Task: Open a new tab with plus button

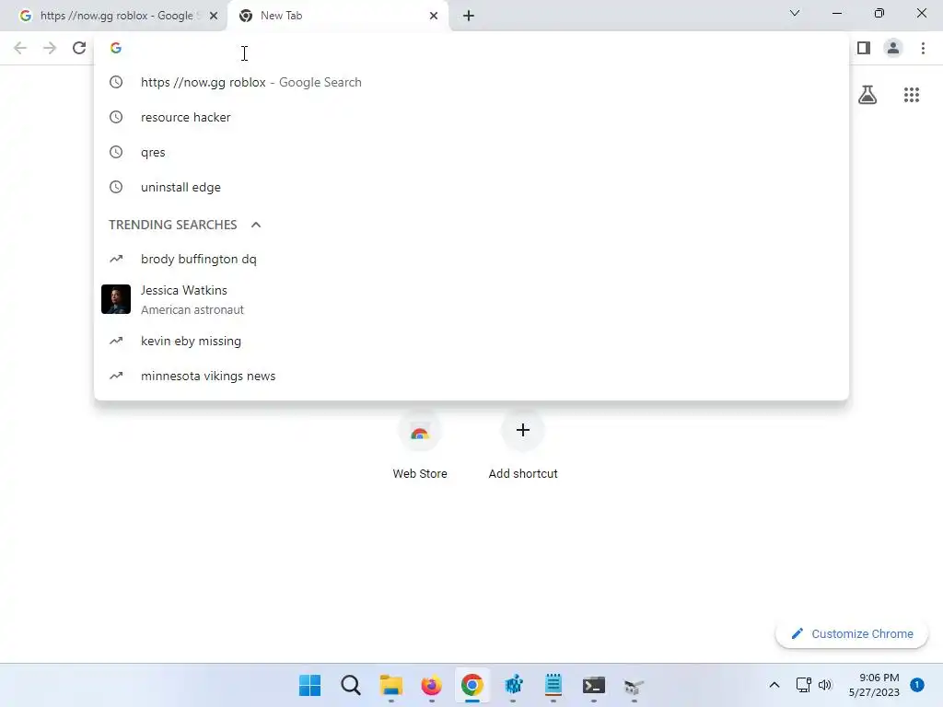Action: [469, 16]
